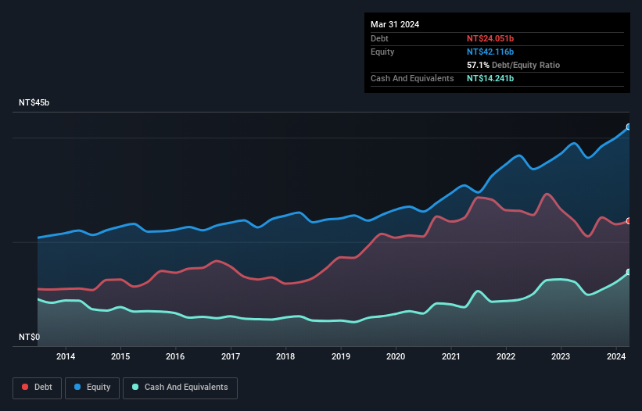Click the NT$45b y-axis label
Screen dimensions: 642x411
tap(34, 102)
